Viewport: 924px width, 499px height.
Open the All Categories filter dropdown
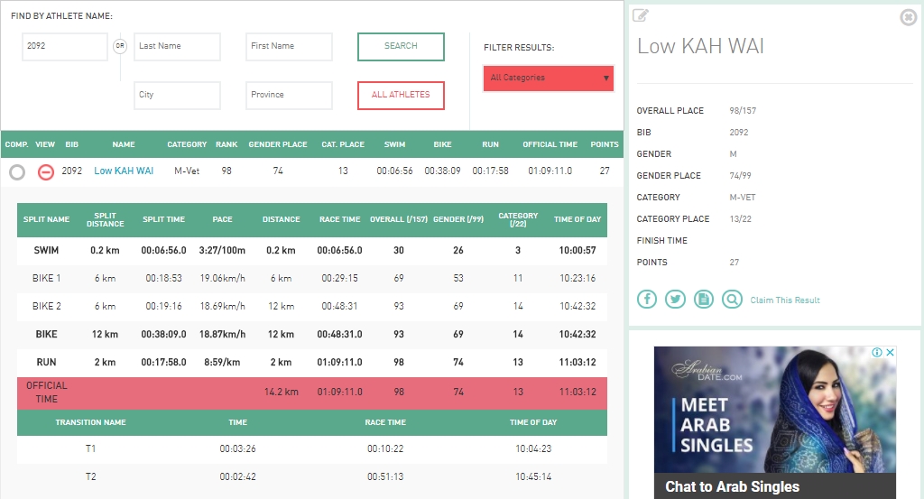[x=549, y=79]
